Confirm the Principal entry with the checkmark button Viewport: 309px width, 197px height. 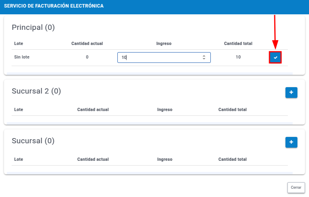[x=275, y=57]
